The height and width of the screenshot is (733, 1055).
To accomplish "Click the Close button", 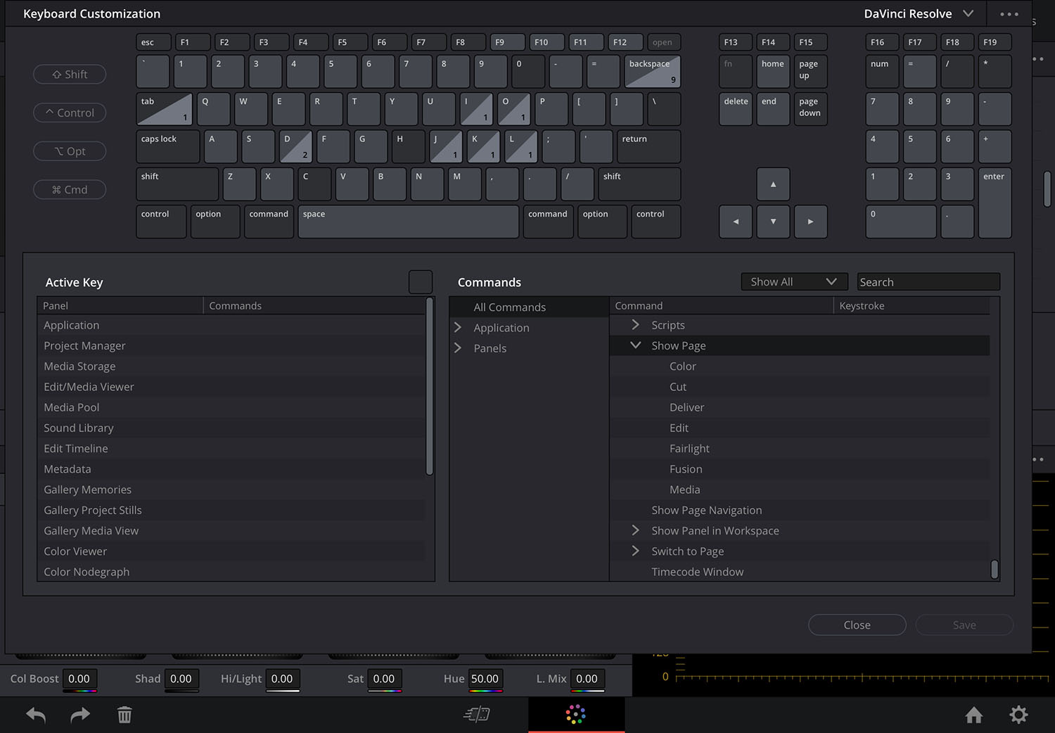I will coord(857,625).
